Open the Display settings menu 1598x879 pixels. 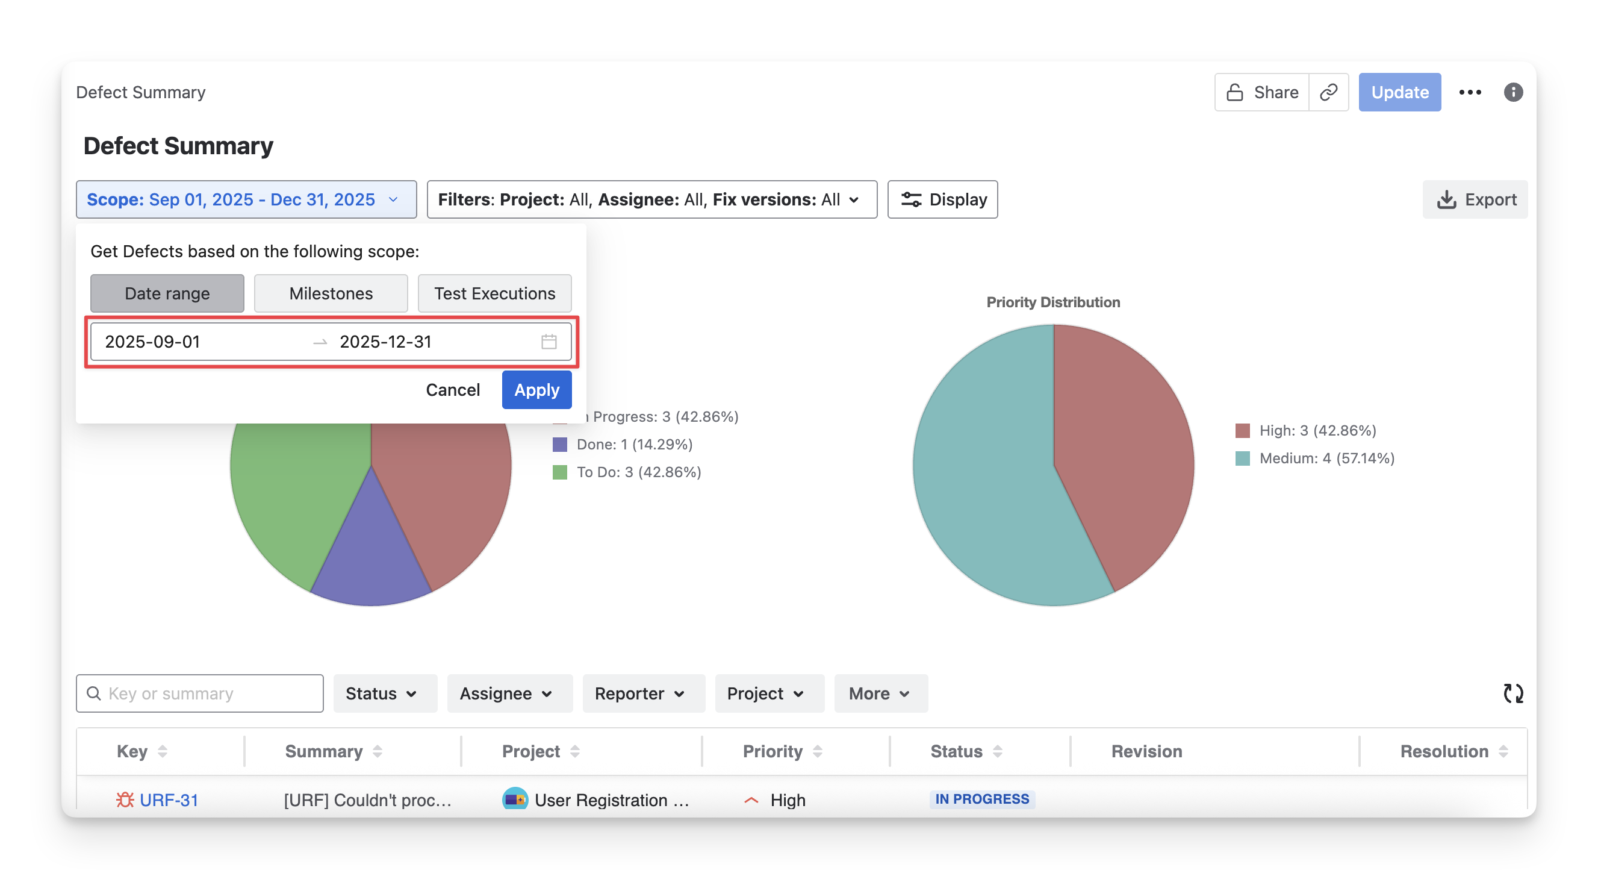click(942, 199)
